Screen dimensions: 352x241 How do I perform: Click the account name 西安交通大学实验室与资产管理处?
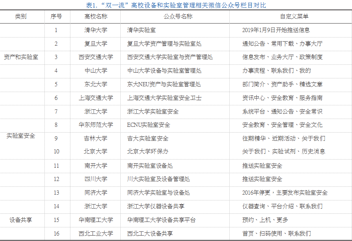click(170, 57)
